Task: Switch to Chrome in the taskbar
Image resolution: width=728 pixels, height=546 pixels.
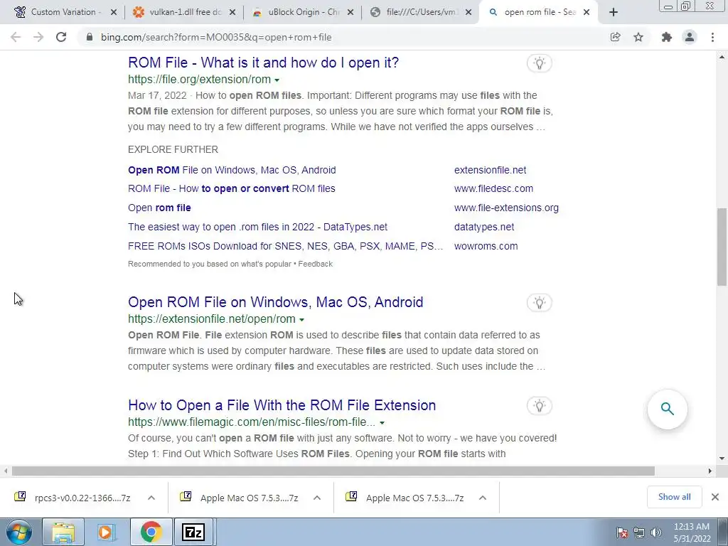Action: (151, 532)
